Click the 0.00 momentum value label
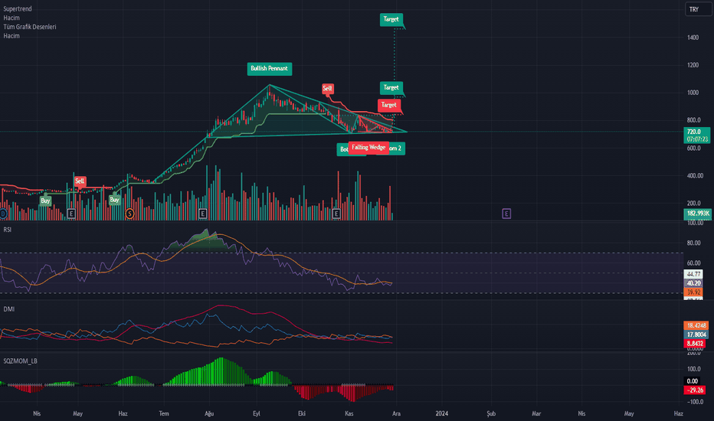 pos(692,381)
